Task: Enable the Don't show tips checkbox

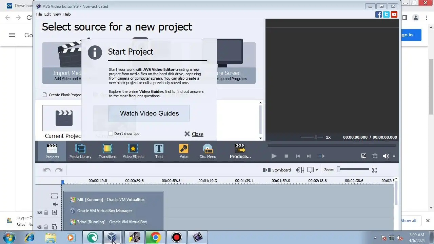Action: (111, 134)
